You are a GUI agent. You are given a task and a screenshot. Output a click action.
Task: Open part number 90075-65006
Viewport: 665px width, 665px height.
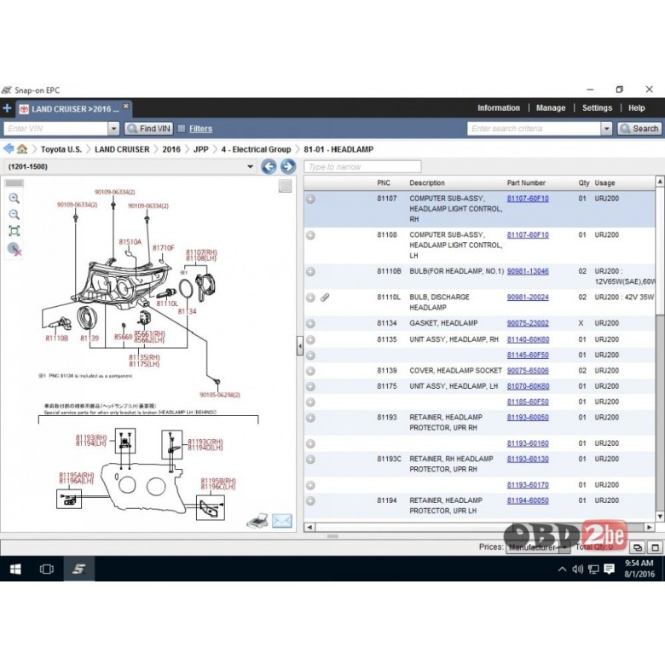point(528,370)
